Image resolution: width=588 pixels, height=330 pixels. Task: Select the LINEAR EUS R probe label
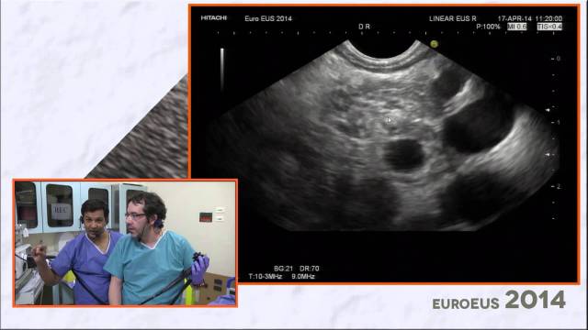453,18
